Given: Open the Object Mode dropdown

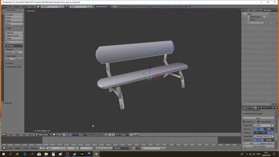Looking at the screenshot, I should (44, 135).
